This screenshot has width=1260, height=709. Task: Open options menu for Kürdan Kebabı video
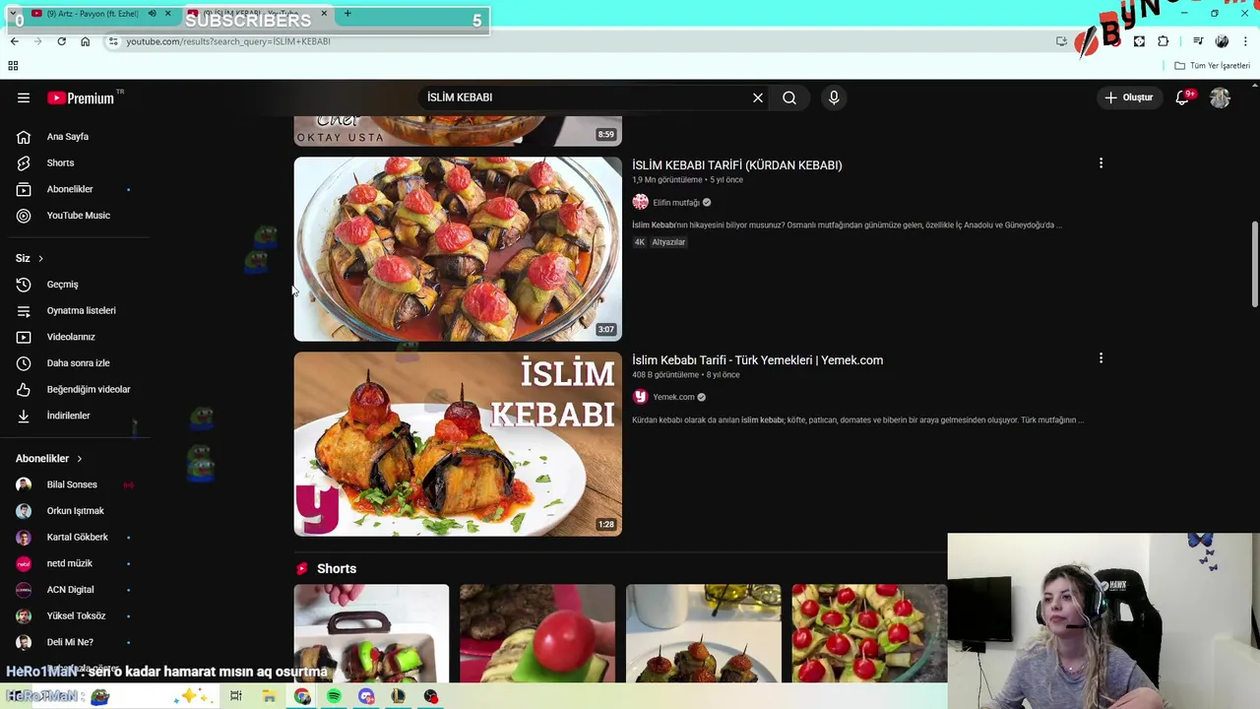[1101, 163]
